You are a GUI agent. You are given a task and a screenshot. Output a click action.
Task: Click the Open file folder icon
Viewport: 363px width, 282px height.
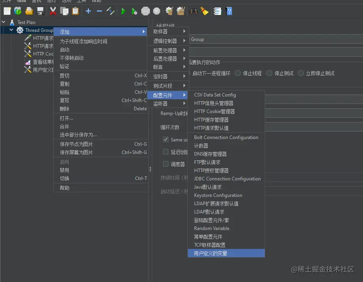29,11
